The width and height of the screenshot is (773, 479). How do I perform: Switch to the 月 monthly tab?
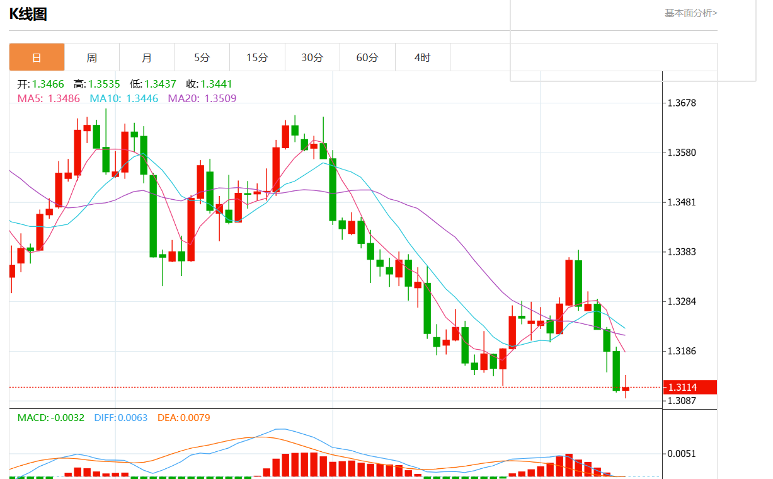(147, 57)
